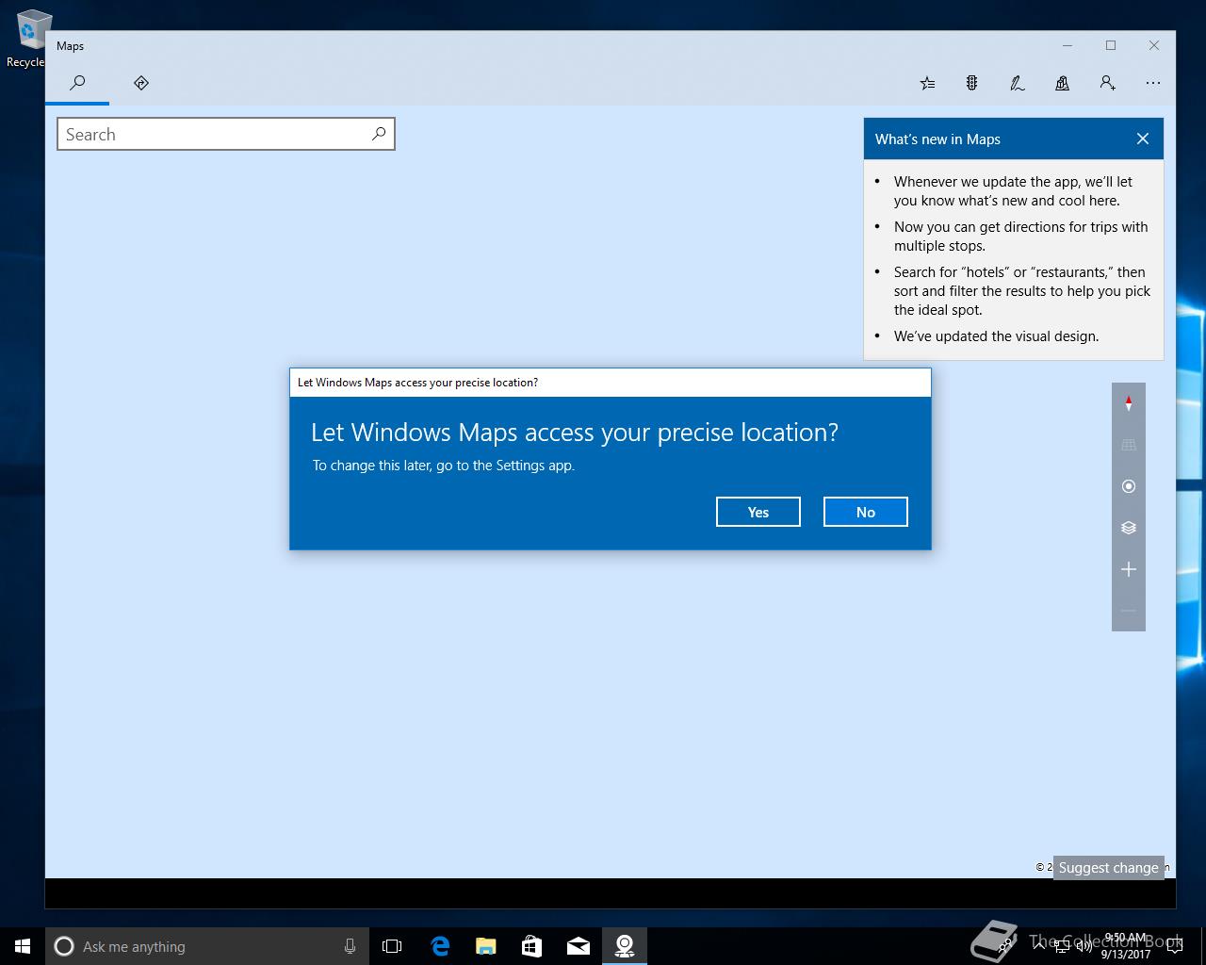1206x965 pixels.
Task: Open 3D Cities icon
Action: [1062, 83]
